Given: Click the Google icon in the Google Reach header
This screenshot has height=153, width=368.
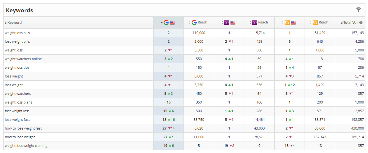Looking at the screenshot, I should pos(194,22).
